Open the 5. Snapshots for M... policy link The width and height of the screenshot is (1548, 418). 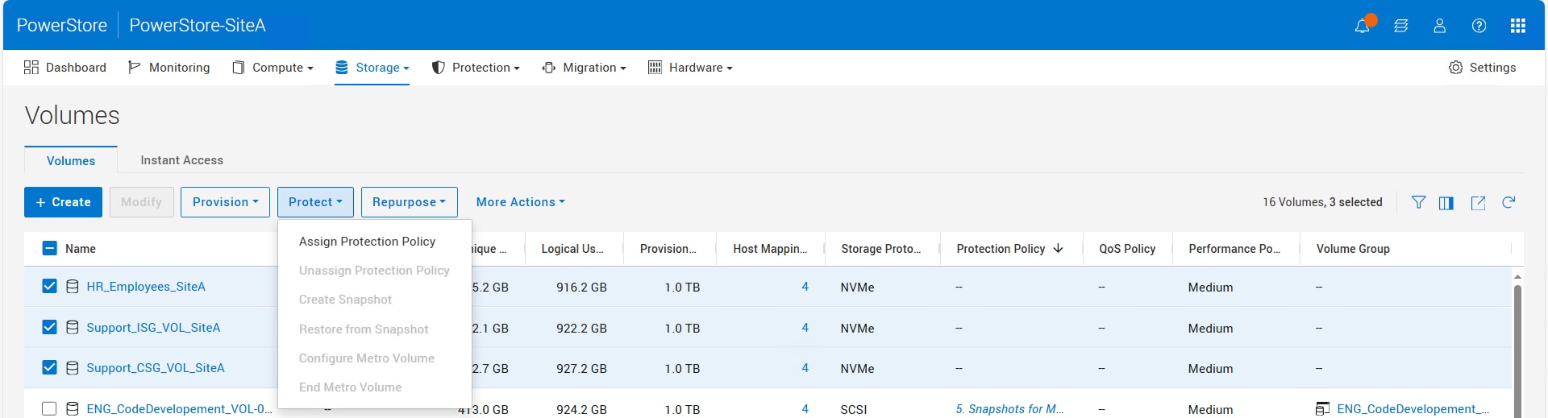point(1009,409)
